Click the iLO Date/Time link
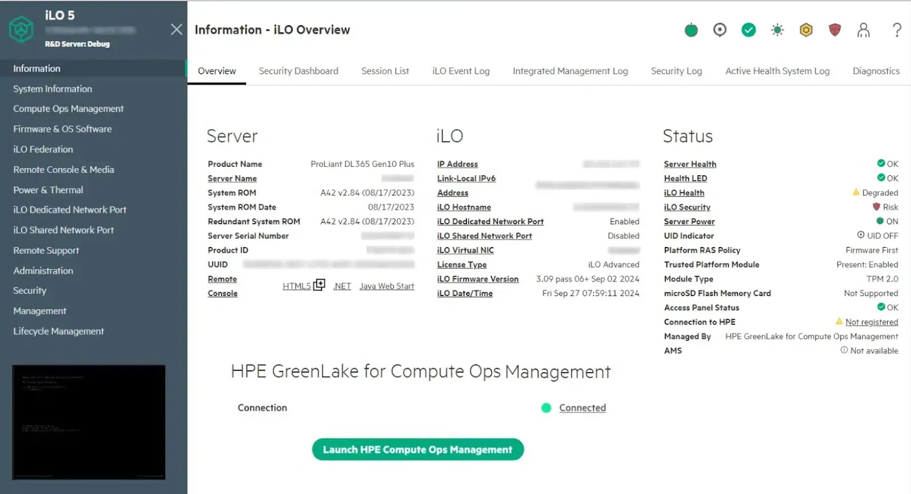 click(465, 294)
